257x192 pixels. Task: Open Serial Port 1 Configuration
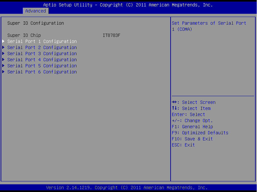point(42,41)
